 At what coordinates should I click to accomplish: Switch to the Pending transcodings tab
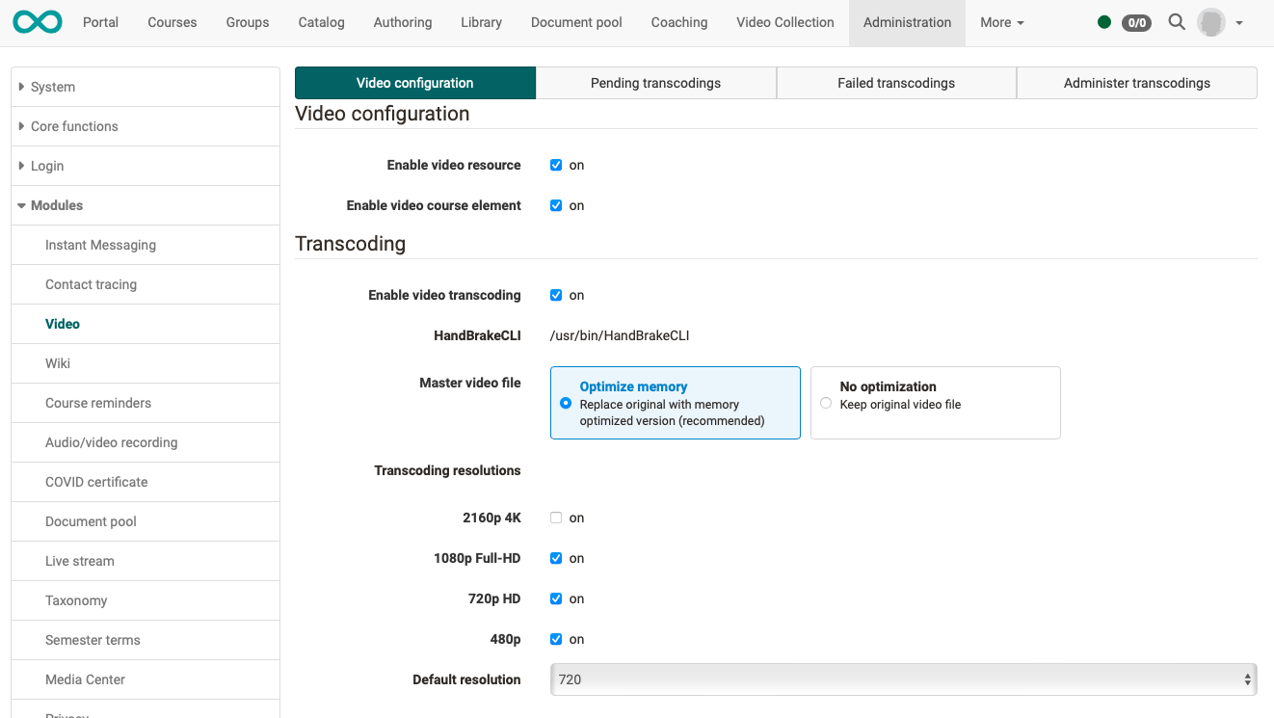tap(655, 83)
